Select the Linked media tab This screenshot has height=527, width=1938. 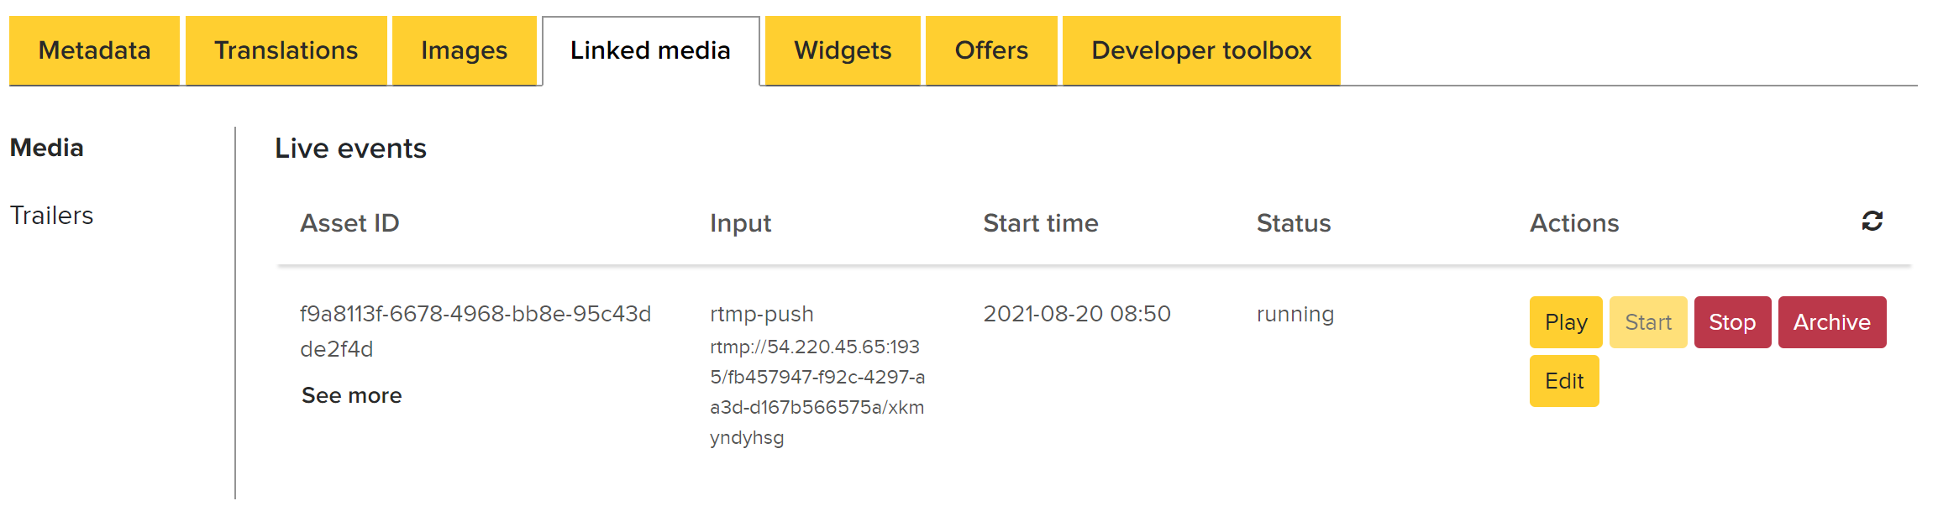point(650,50)
